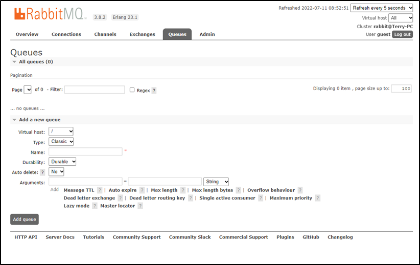Click the Auto expire argument link
The image size is (420, 265).
(x=123, y=190)
